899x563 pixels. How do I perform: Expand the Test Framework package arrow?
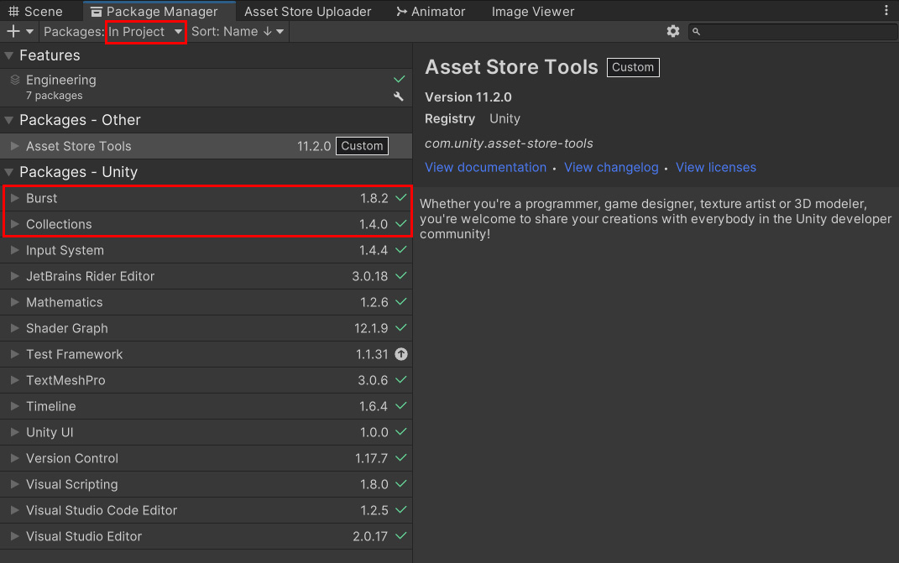[x=14, y=354]
